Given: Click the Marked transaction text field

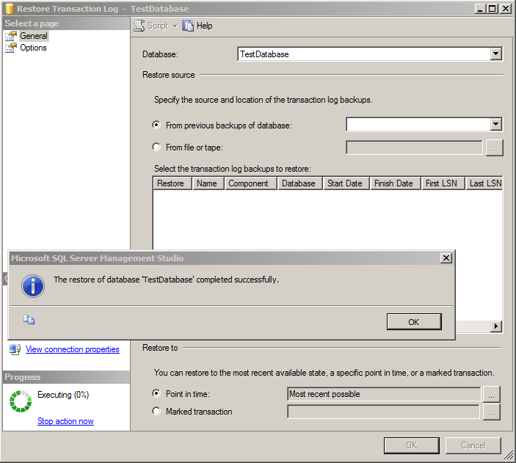Looking at the screenshot, I should pos(384,412).
